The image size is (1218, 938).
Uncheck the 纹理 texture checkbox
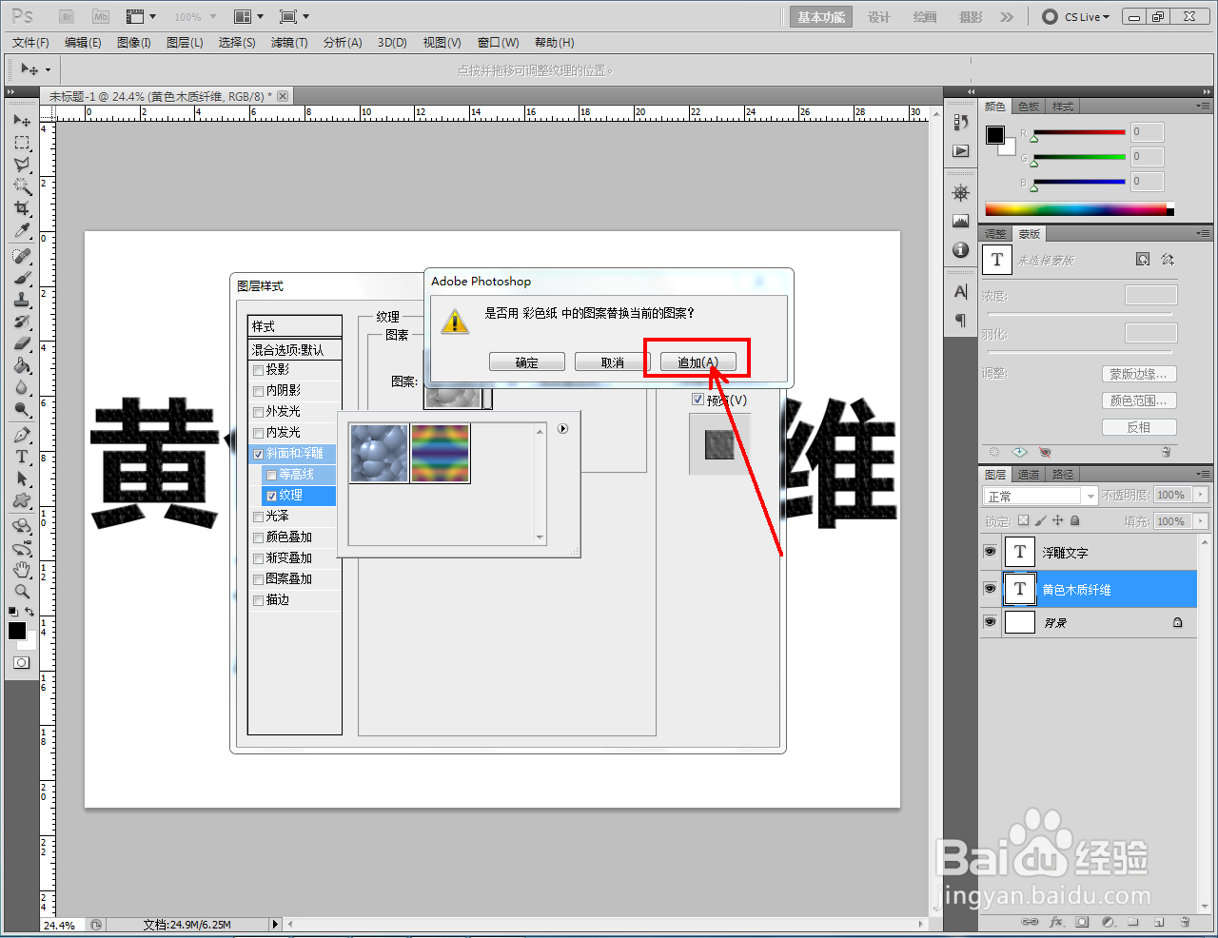pos(271,496)
